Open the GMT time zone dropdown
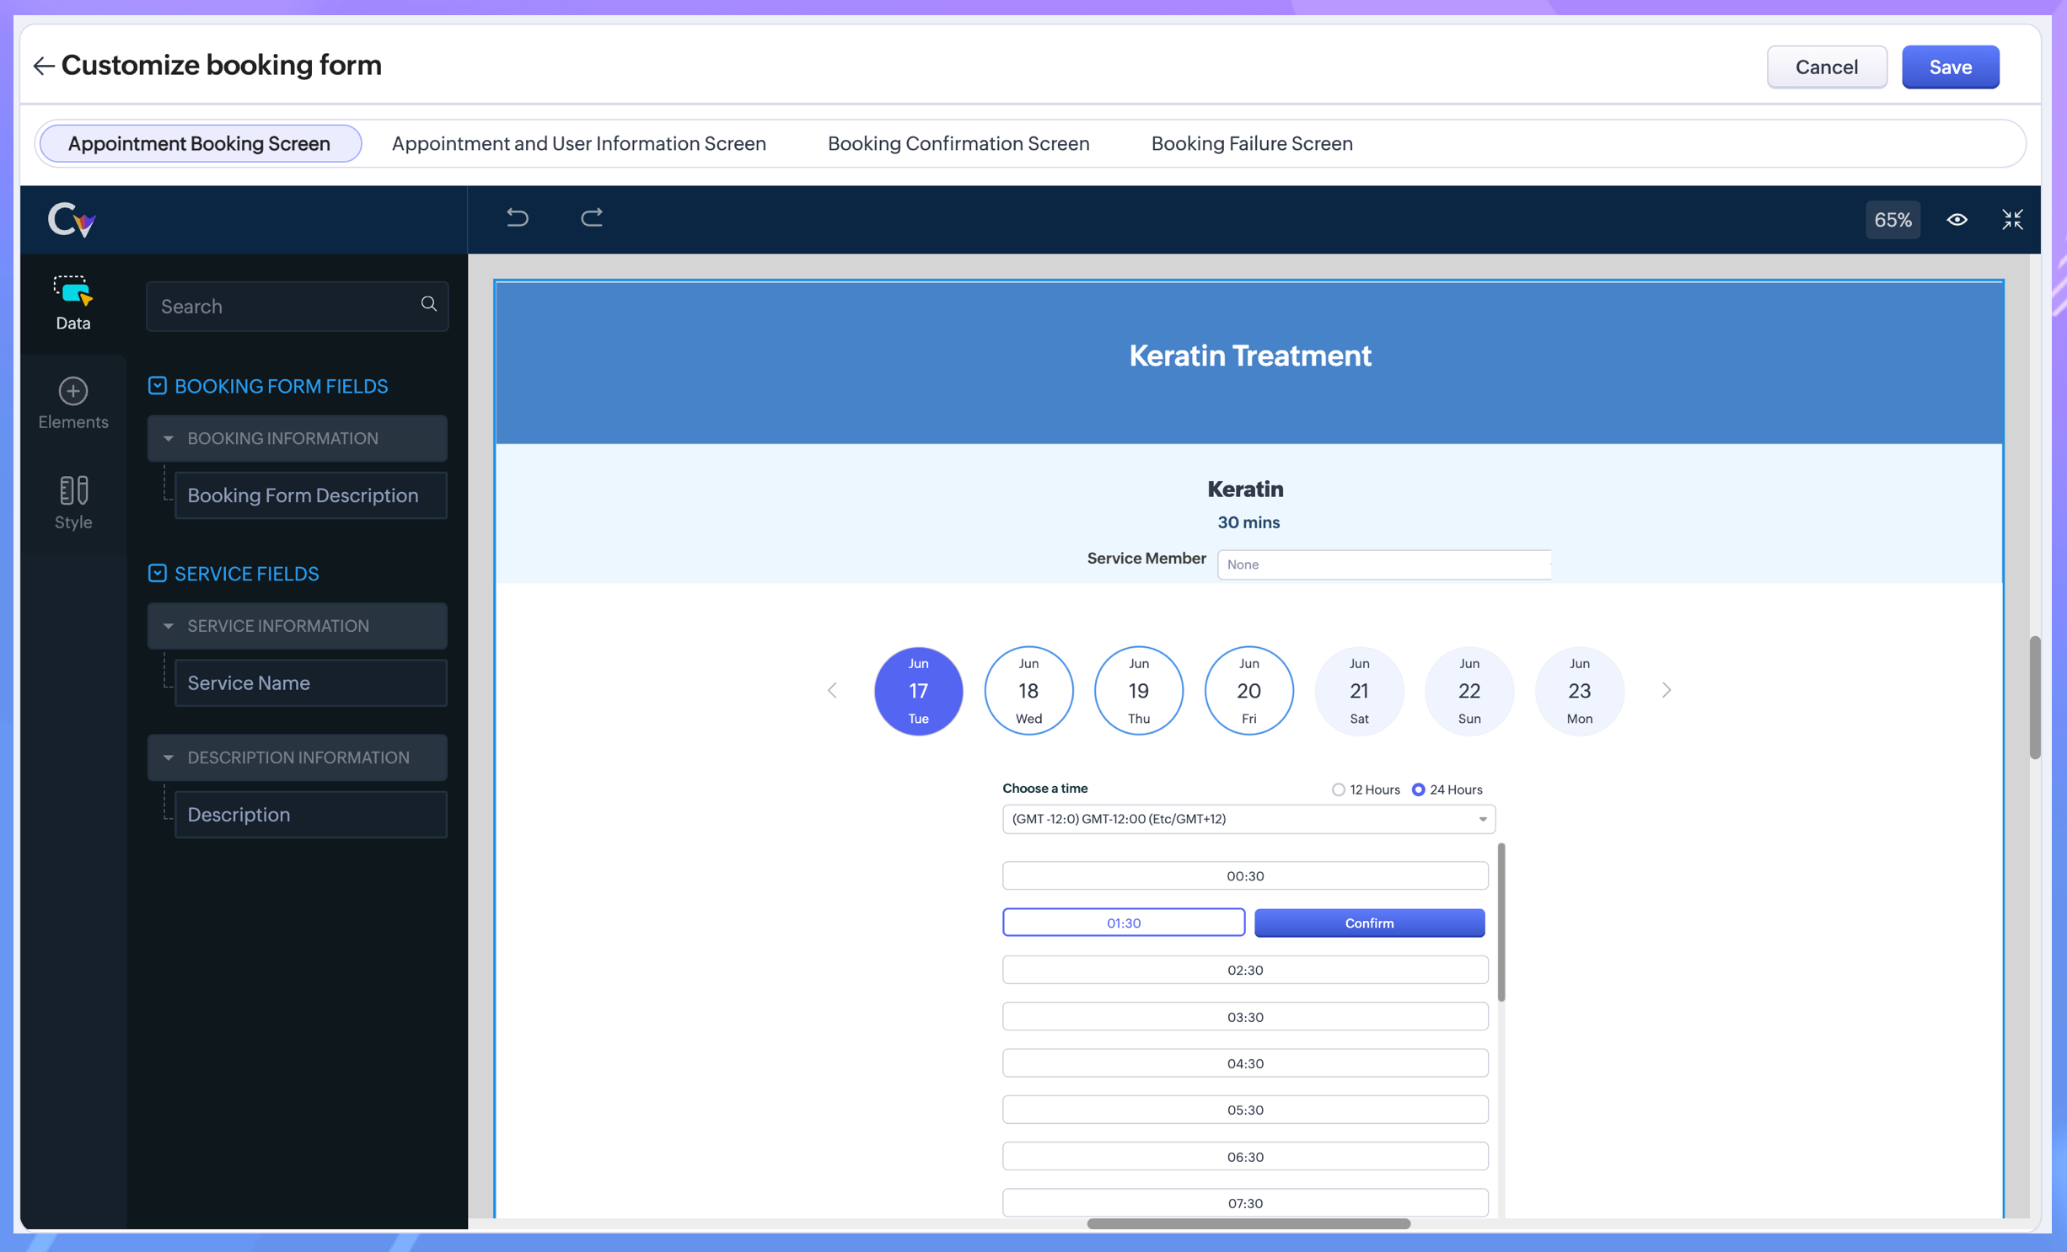 1248,819
